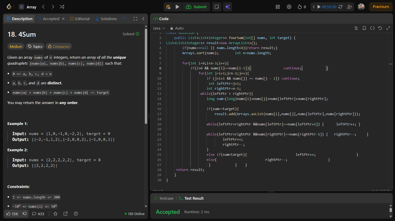Click the curly braces icon

(x=372, y=28)
